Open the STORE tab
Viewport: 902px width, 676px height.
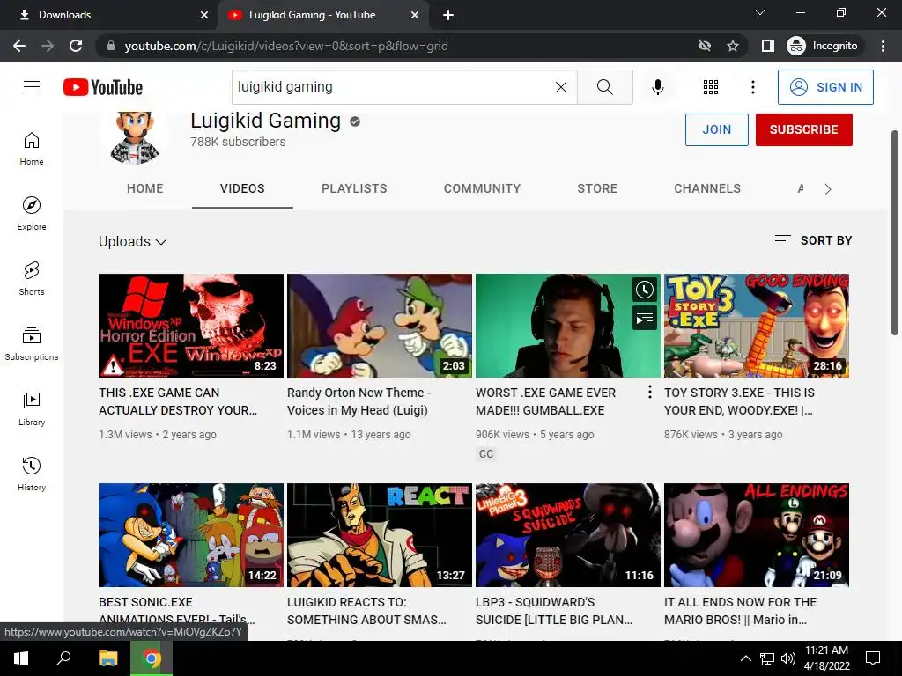(597, 188)
